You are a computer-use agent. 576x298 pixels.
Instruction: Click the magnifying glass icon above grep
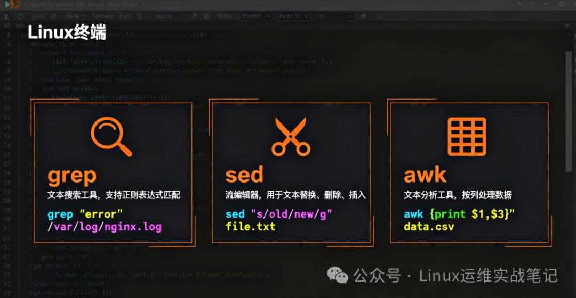(111, 136)
